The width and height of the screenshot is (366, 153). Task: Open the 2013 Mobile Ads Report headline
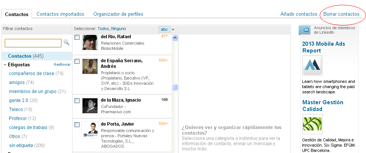323,47
